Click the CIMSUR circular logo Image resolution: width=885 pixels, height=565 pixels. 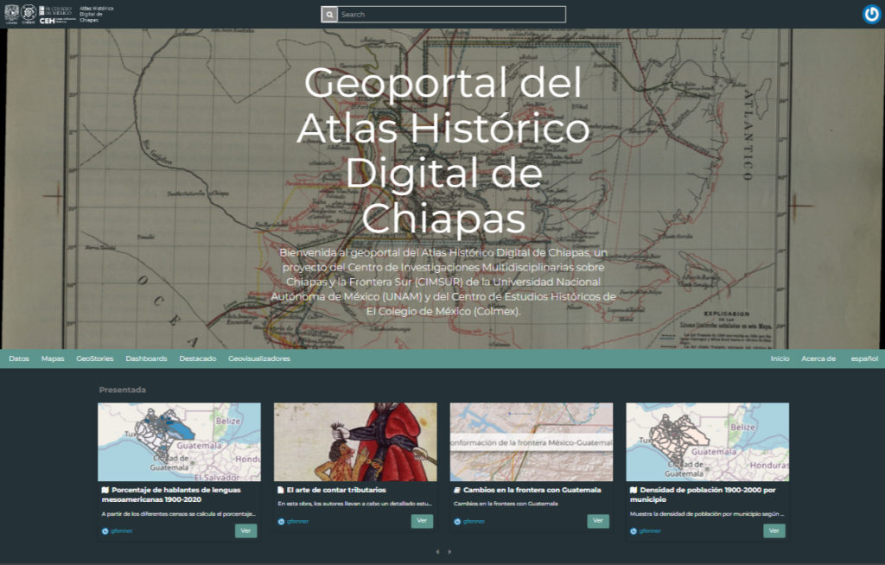pyautogui.click(x=29, y=14)
